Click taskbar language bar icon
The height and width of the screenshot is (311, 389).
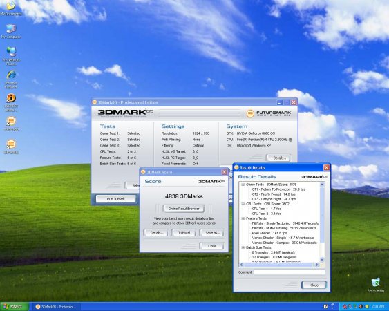(x=332, y=307)
